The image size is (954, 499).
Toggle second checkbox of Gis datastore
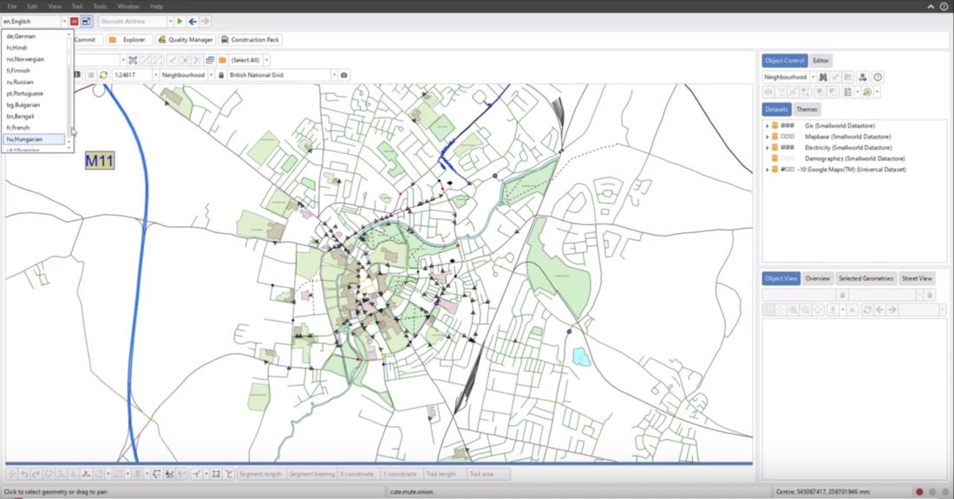787,126
